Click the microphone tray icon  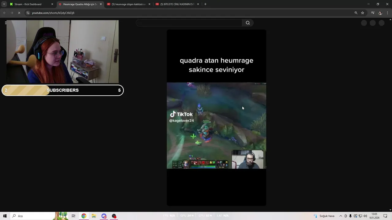pos(350,216)
